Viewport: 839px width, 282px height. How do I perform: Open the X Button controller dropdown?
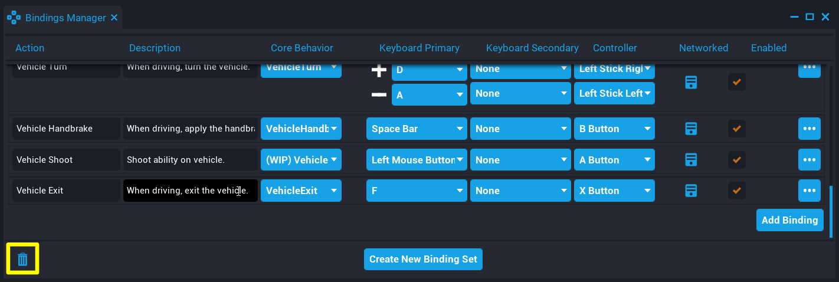614,191
